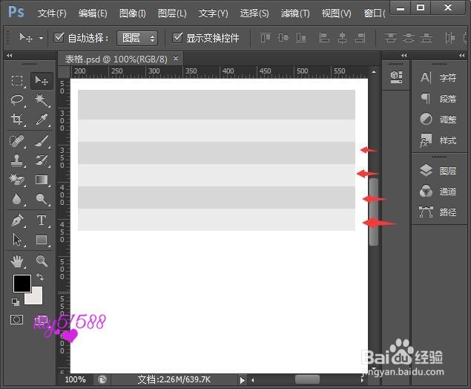The width and height of the screenshot is (471, 389).
Task: Distribute left edges of layers
Action: click(449, 38)
